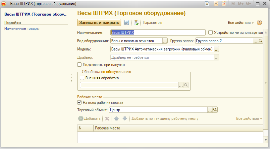Click Записать и закрыть button
The width and height of the screenshot is (270, 149).
point(99,23)
